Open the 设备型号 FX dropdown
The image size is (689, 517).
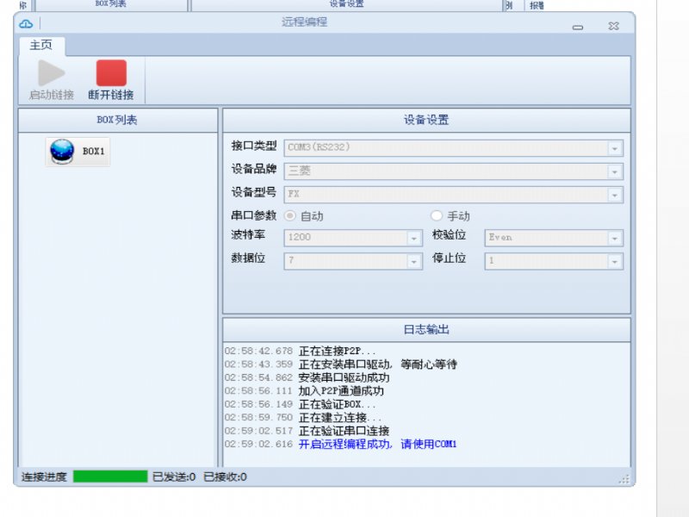click(614, 195)
